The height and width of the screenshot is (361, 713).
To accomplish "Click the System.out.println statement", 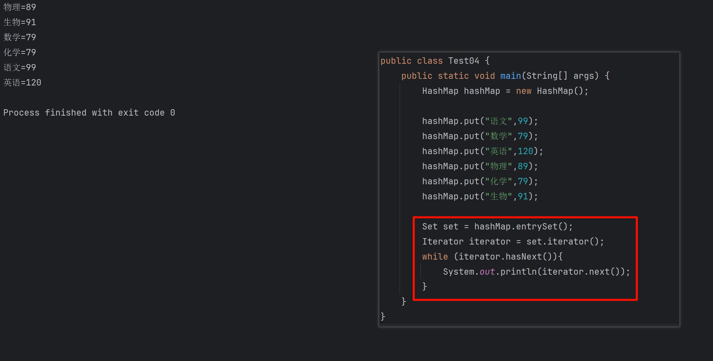I will tap(536, 272).
